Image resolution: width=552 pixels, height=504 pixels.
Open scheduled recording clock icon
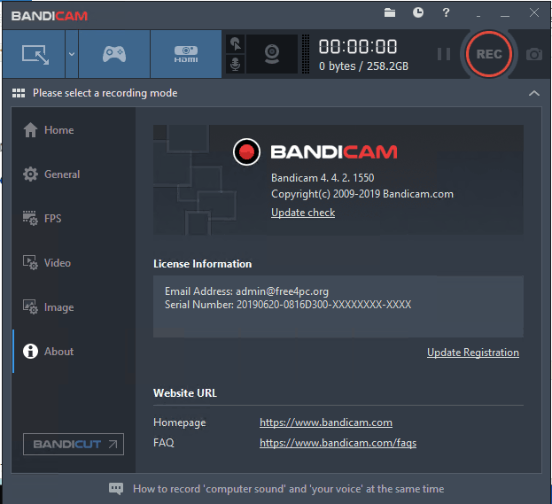pos(417,13)
